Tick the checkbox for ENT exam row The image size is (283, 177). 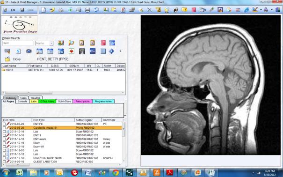point(4,139)
